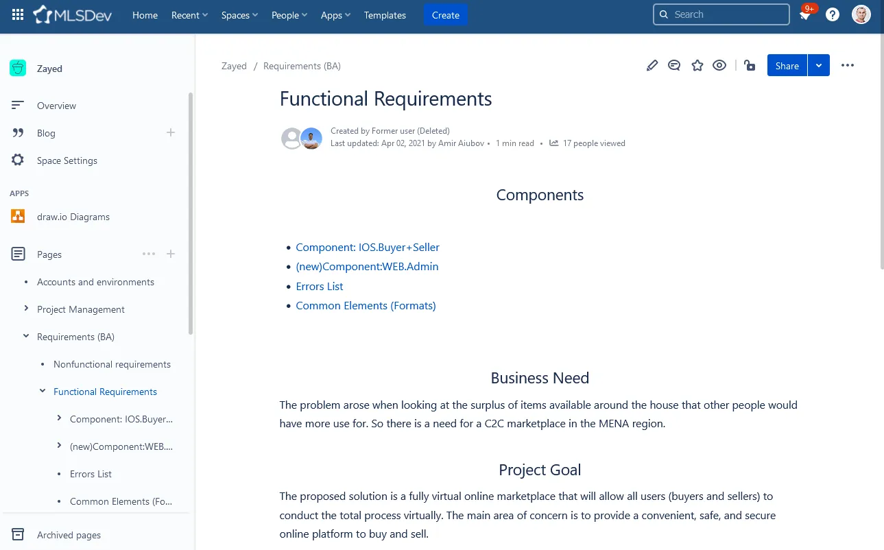Open the notifications bell
This screenshot has width=884, height=550.
pyautogui.click(x=804, y=14)
